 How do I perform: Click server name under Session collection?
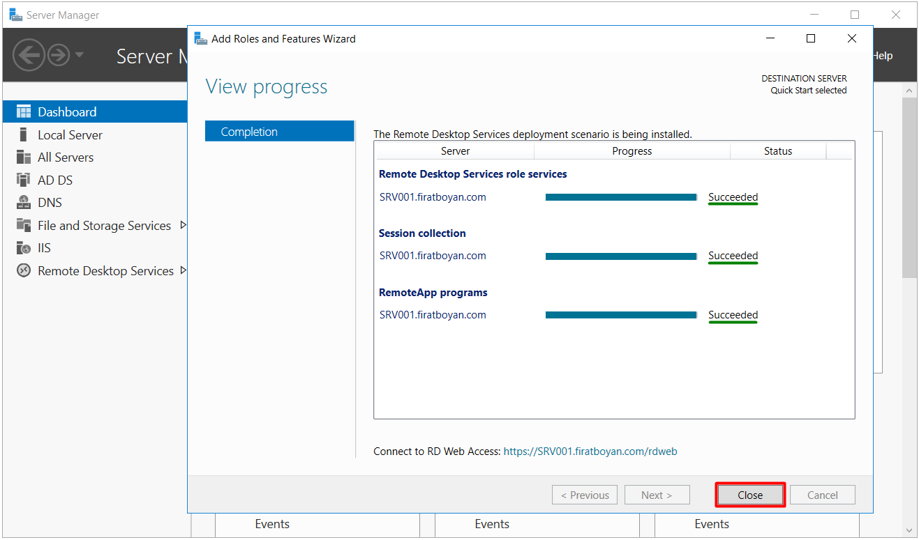[433, 256]
